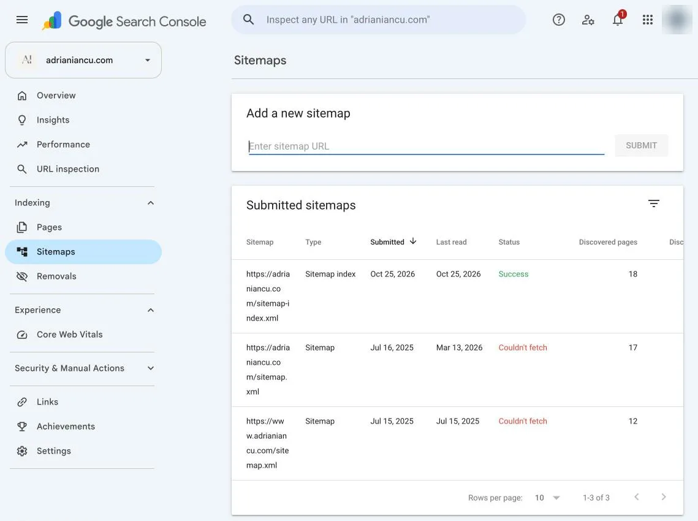Open the submitted sitemaps filter icon

click(653, 203)
